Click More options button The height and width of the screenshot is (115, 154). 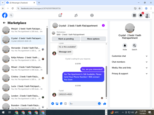click(x=93, y=39)
